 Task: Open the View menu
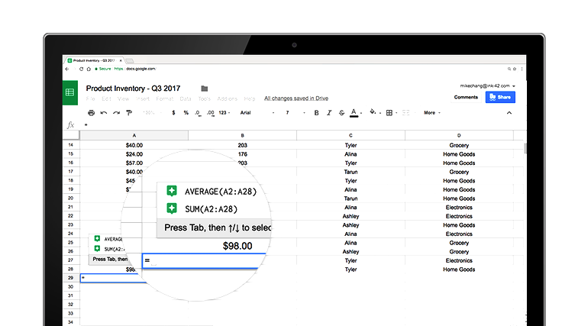click(x=124, y=98)
